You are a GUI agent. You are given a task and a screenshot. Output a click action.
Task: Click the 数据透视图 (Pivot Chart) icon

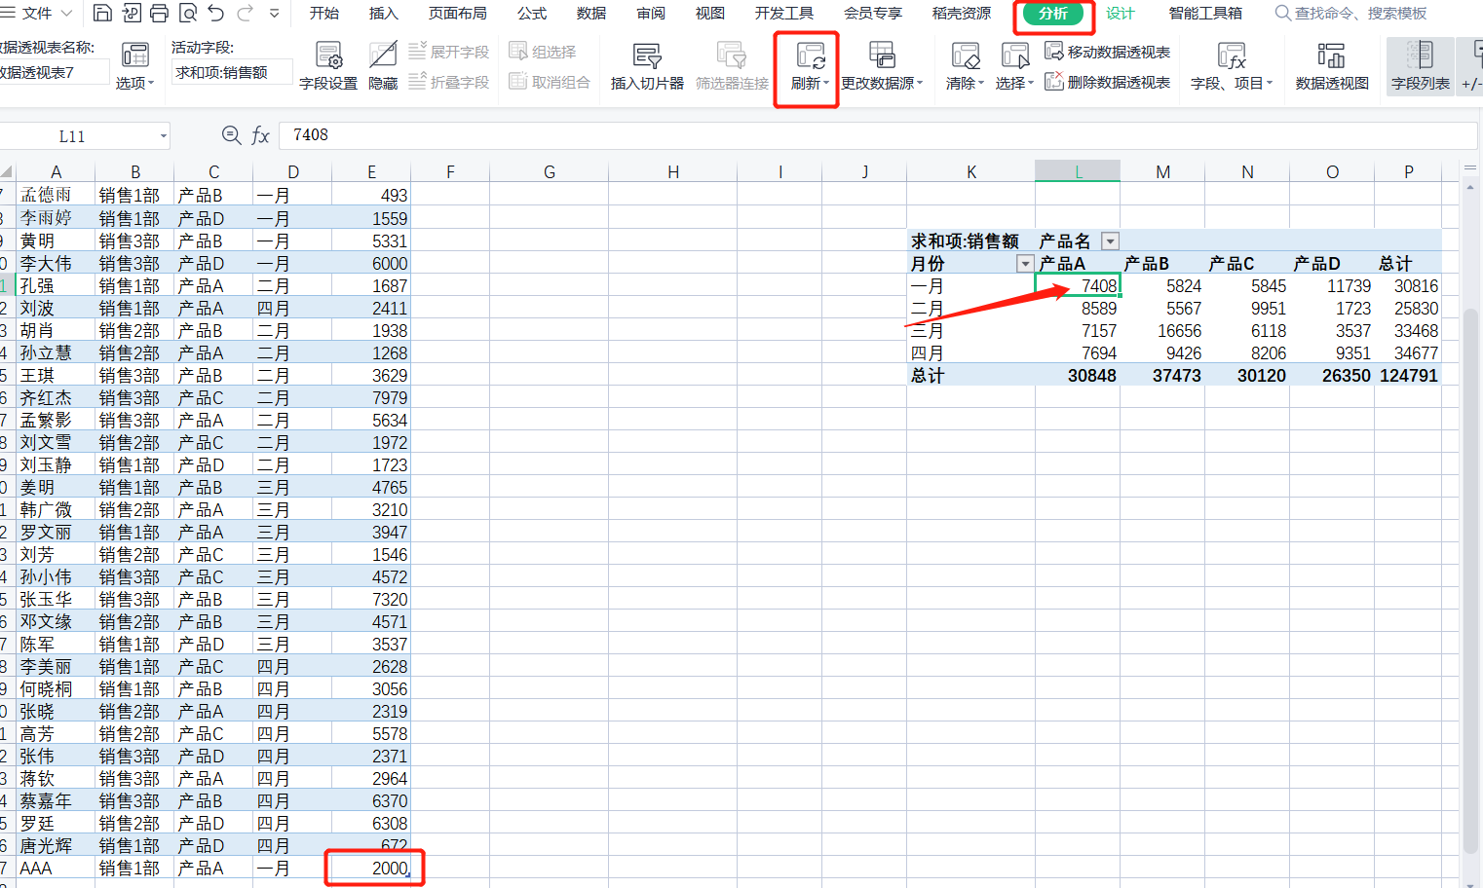pyautogui.click(x=1331, y=65)
